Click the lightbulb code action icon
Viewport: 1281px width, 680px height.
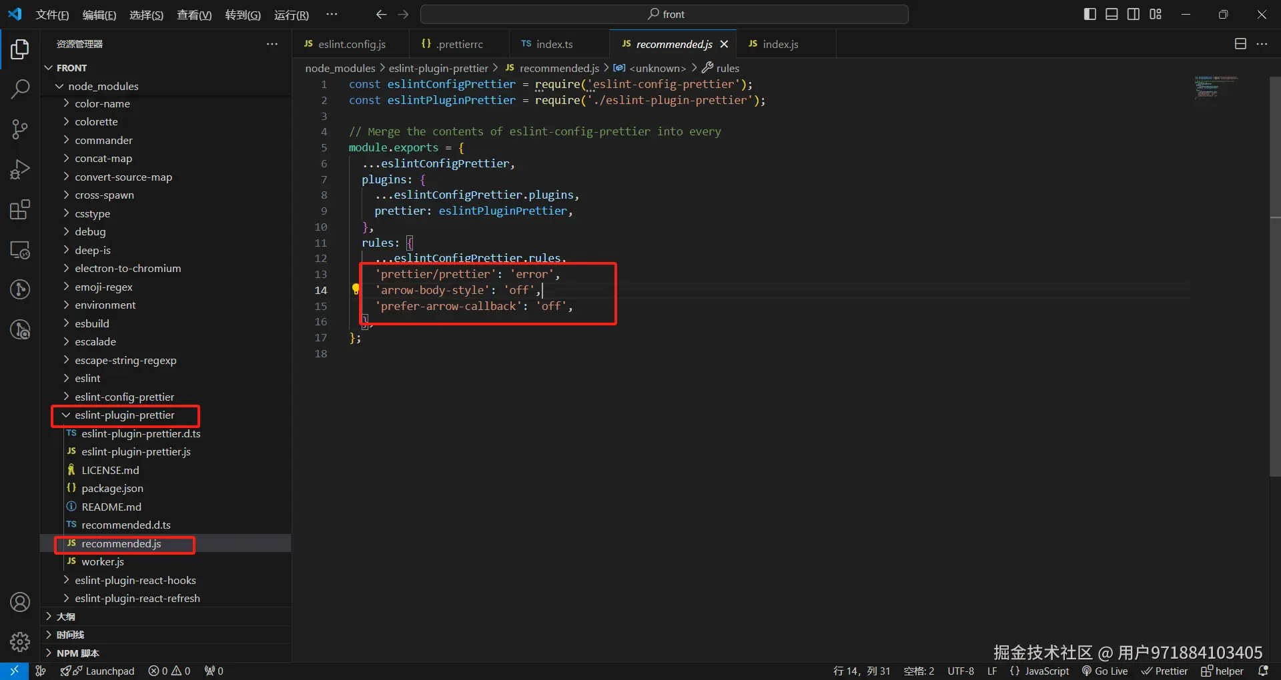pos(356,289)
